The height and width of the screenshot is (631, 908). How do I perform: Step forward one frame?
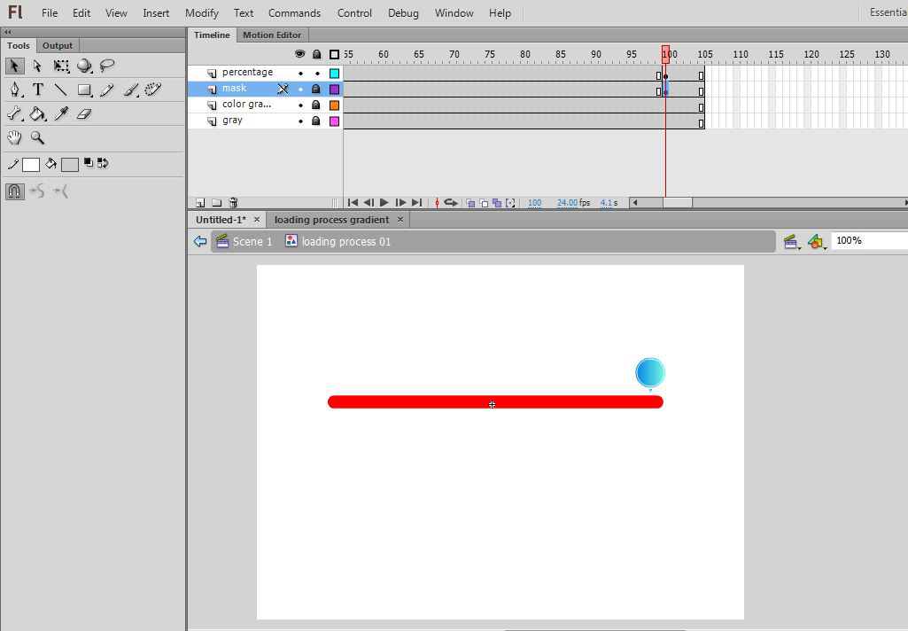[400, 203]
